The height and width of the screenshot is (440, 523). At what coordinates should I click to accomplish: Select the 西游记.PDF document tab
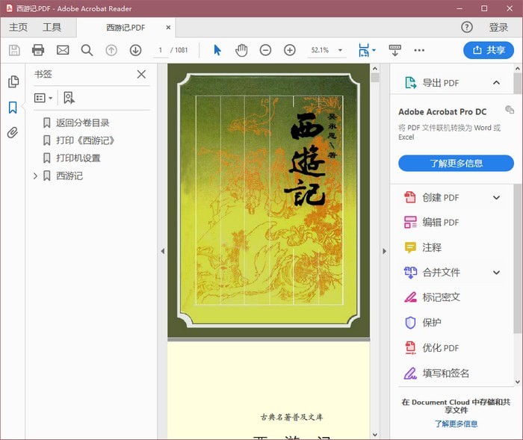click(x=126, y=28)
